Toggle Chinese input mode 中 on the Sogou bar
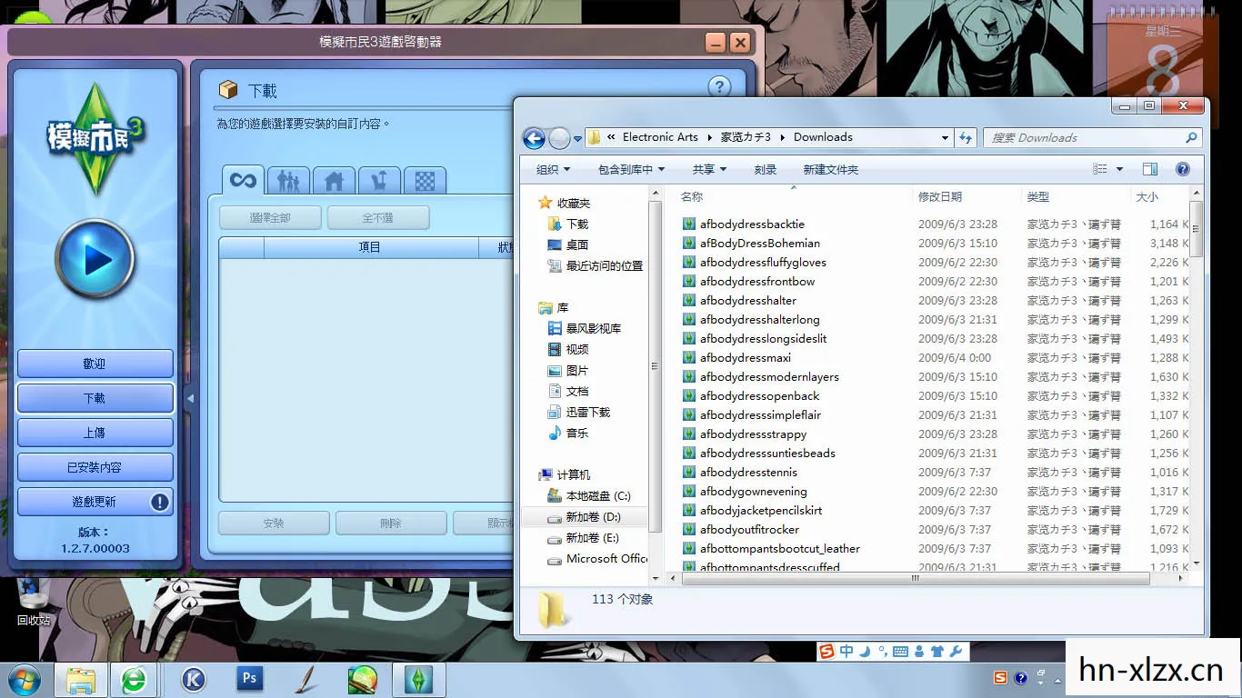This screenshot has width=1242, height=698. point(846,651)
